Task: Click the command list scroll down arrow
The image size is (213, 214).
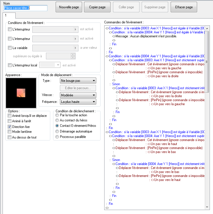Action: (x=207, y=207)
